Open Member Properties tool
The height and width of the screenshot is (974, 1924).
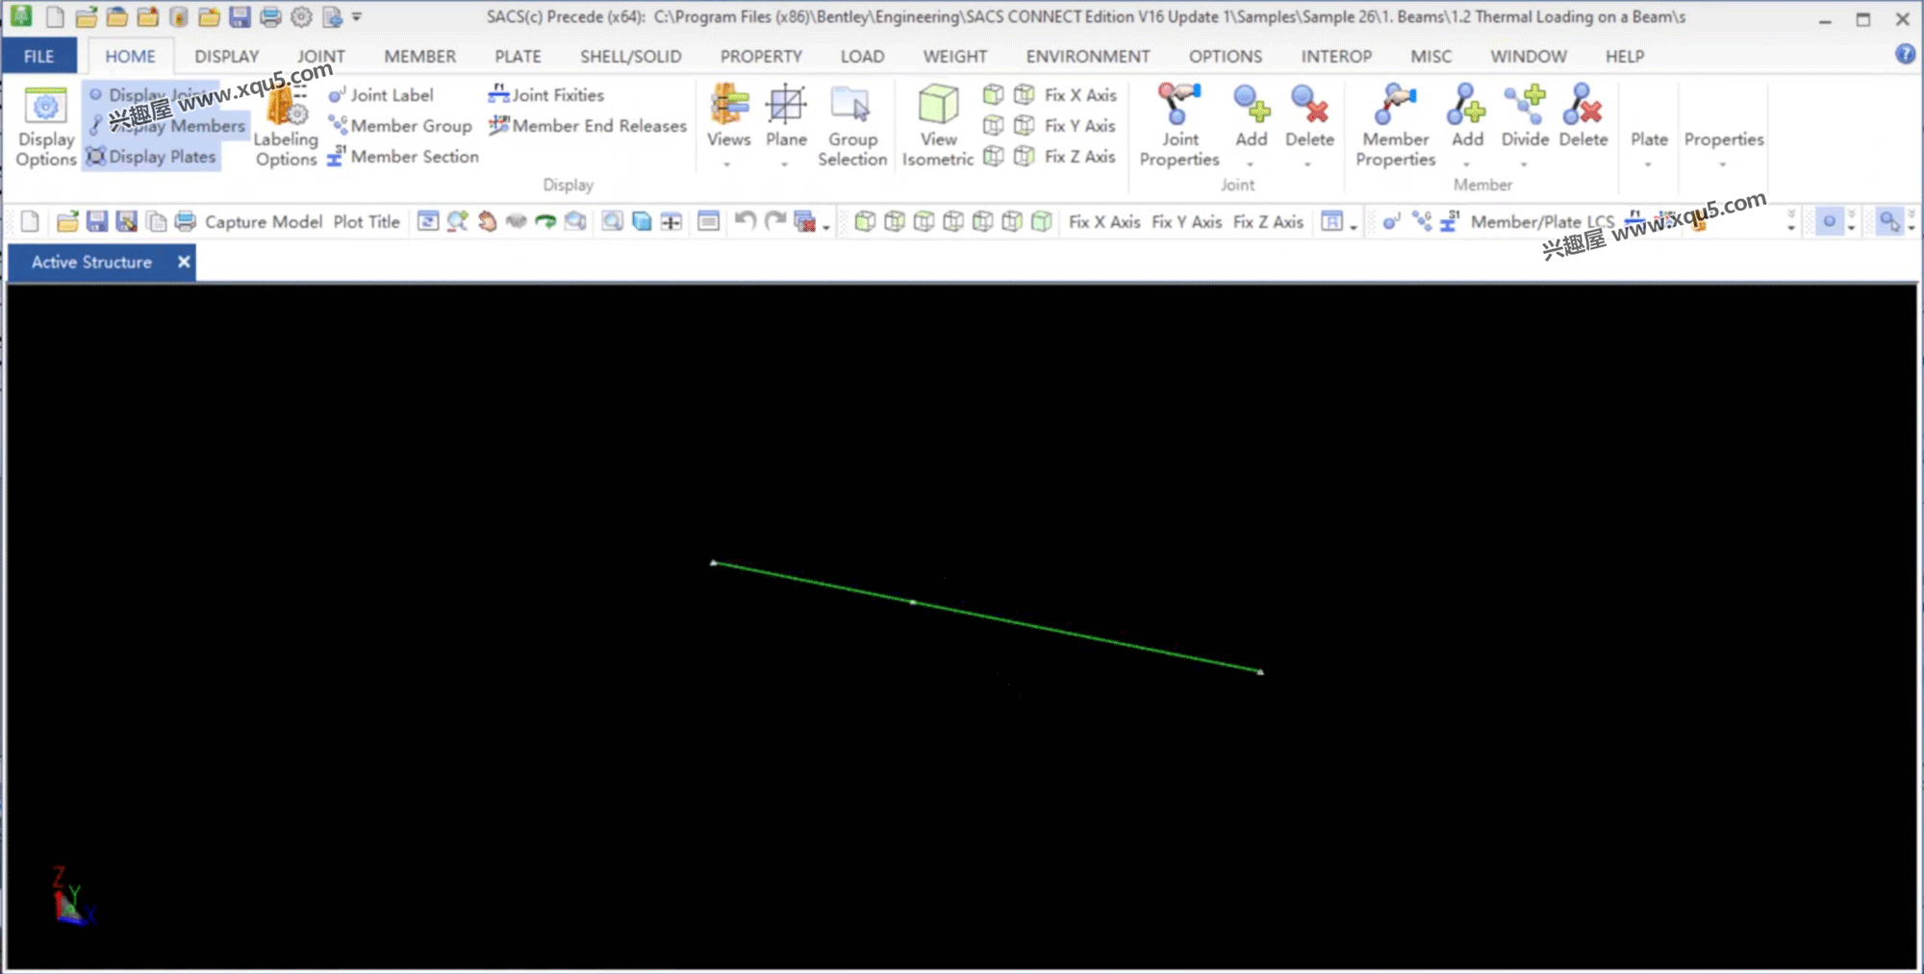1395,127
